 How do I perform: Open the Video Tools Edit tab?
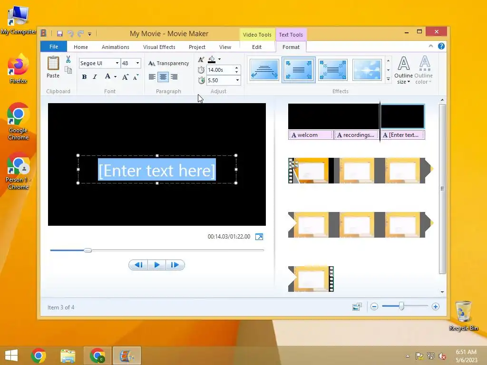click(x=257, y=47)
